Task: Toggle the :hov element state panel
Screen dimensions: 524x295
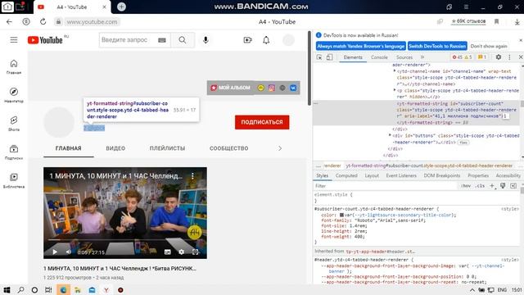Action: click(466, 186)
